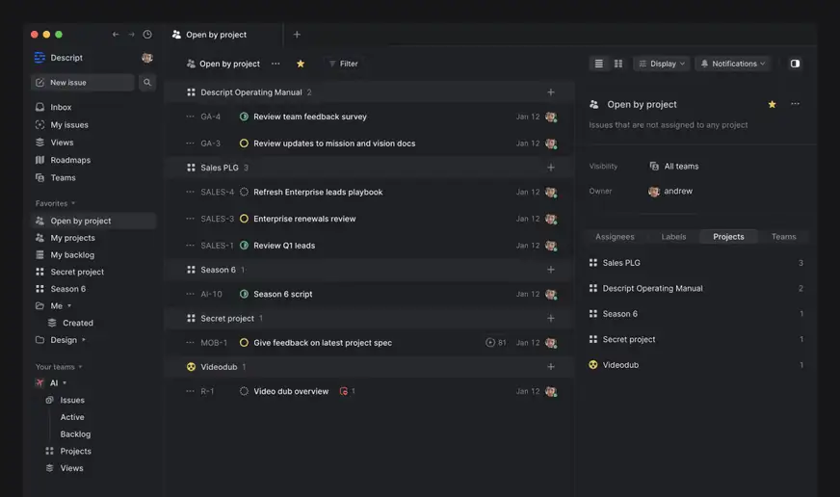
Task: Switch to the Assignees tab
Action: point(615,237)
